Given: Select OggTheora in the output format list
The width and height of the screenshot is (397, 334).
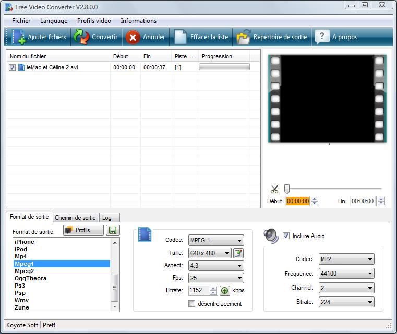Looking at the screenshot, I should pos(30,278).
